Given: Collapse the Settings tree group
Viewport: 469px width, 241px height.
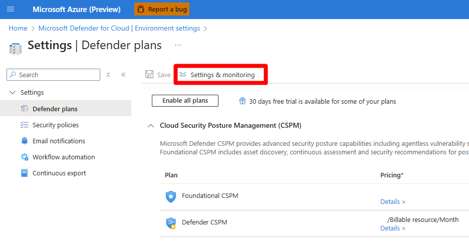Looking at the screenshot, I should tap(13, 92).
